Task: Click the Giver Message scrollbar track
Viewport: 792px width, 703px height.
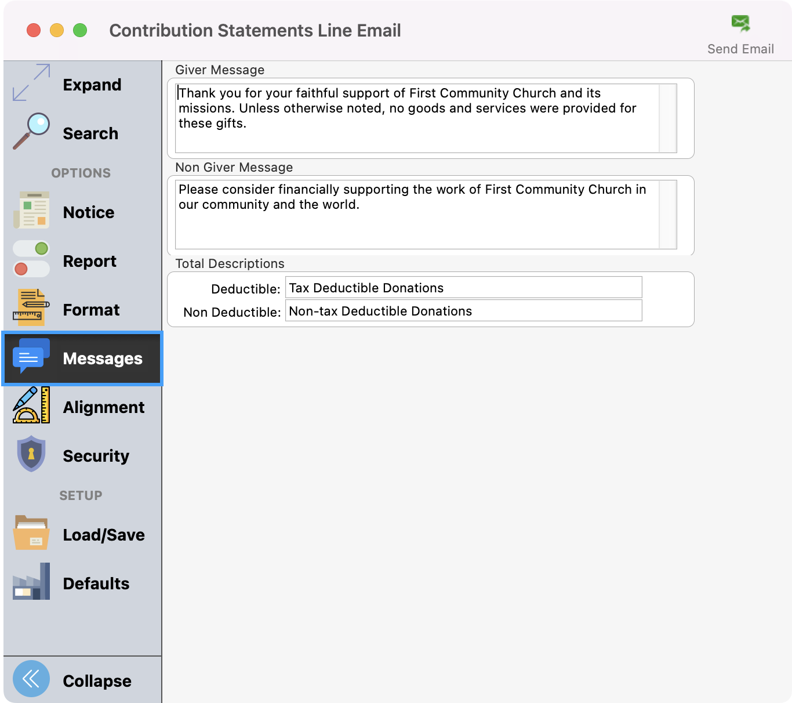Action: pos(668,118)
